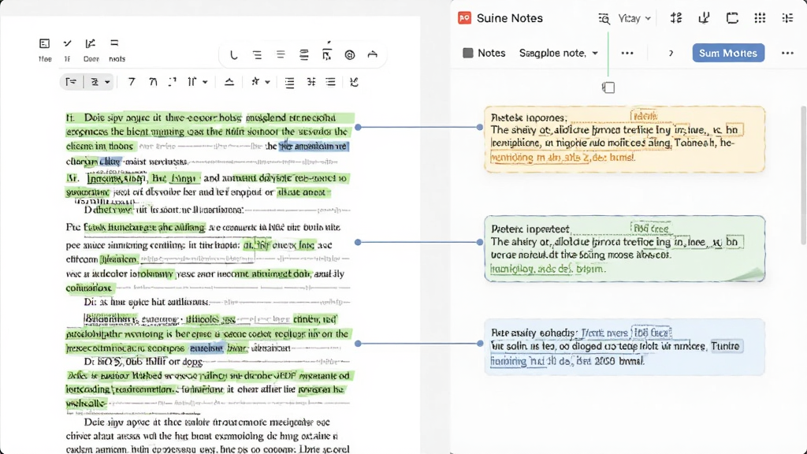Click the plain 7 formatting icon
The width and height of the screenshot is (807, 454).
click(x=132, y=82)
